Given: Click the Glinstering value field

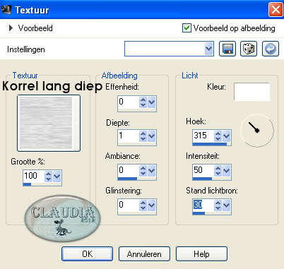Looking at the screenshot, I should pyautogui.click(x=129, y=205).
